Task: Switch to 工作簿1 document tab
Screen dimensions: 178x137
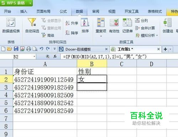Action: tap(135, 49)
